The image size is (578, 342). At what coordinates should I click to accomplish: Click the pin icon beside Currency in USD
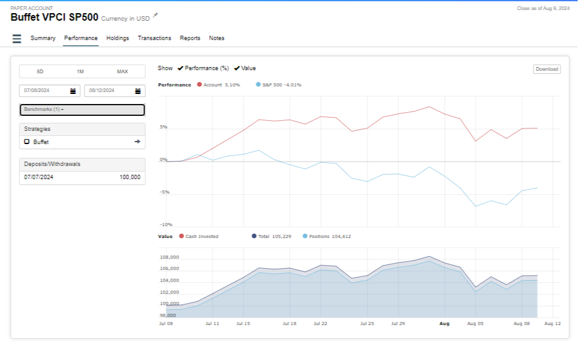(x=156, y=15)
